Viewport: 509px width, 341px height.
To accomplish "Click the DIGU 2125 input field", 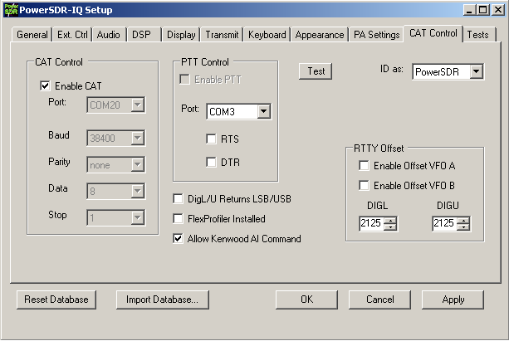I will [444, 223].
